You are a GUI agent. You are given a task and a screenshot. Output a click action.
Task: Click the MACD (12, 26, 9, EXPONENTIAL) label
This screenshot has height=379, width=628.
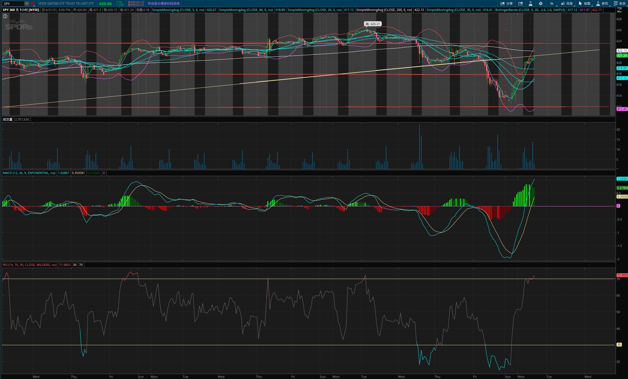[x=29, y=173]
